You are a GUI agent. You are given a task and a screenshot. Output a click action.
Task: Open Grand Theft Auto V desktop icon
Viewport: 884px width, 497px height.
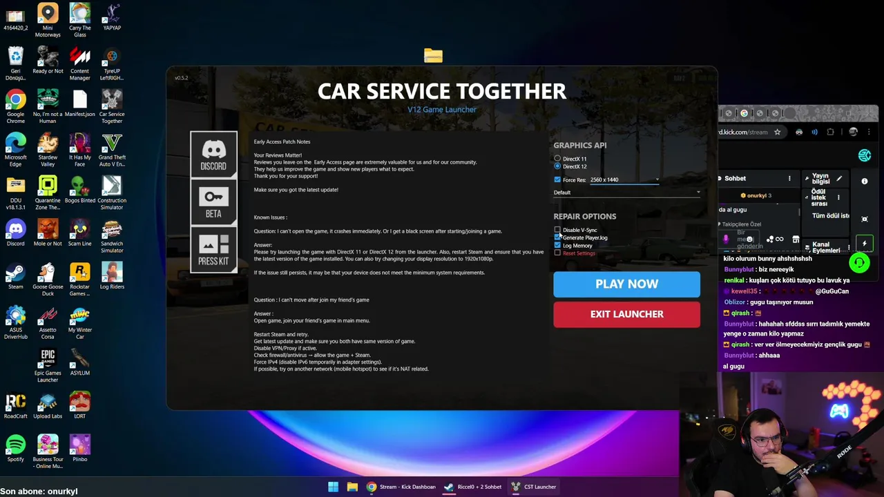[x=112, y=150]
